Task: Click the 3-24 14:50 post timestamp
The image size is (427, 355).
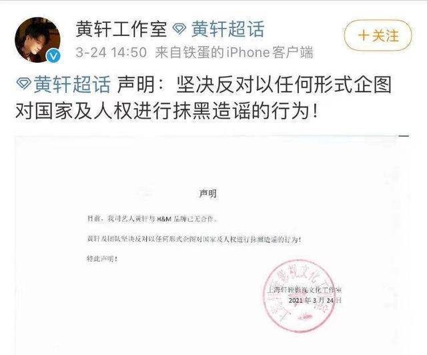Action: [111, 52]
